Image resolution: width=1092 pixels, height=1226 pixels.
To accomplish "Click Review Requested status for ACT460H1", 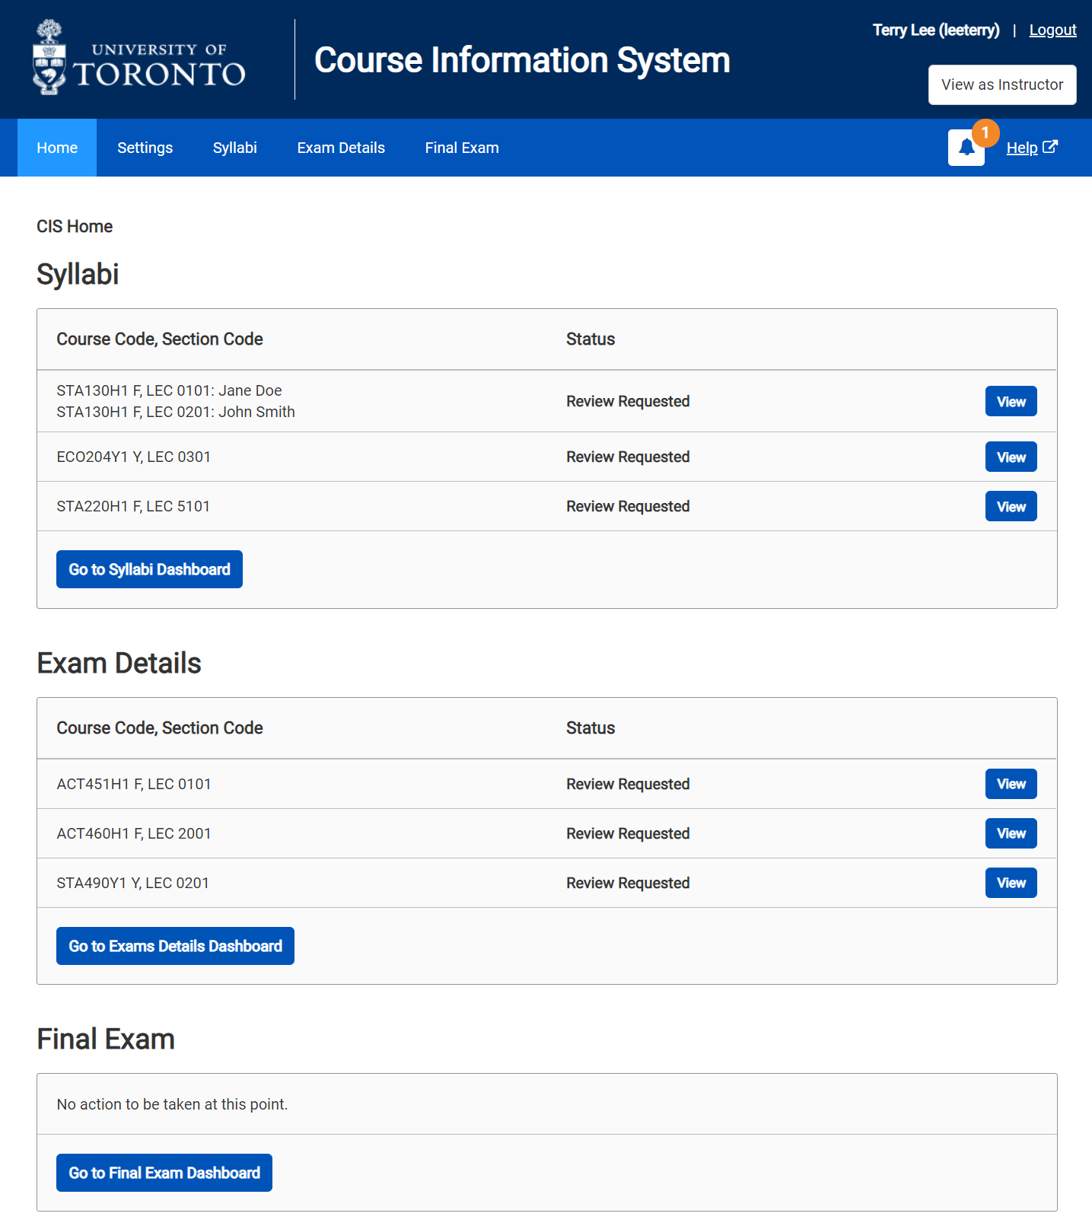I will click(628, 833).
